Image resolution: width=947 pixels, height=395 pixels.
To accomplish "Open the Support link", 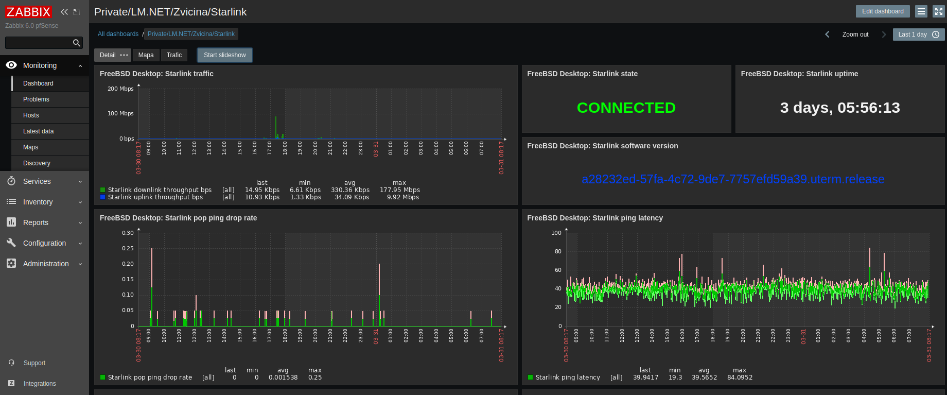I will (x=34, y=363).
